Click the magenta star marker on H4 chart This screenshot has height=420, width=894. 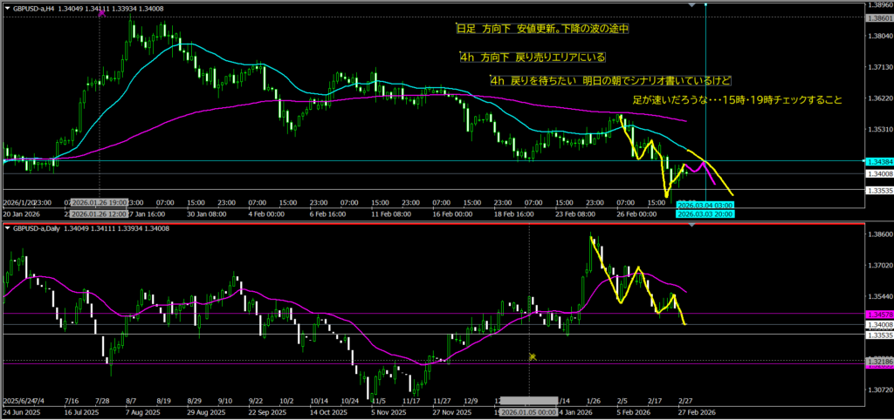101,13
